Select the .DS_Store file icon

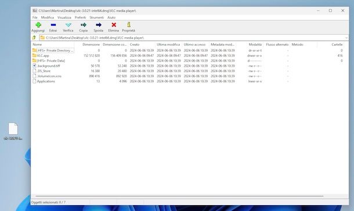coord(34,71)
